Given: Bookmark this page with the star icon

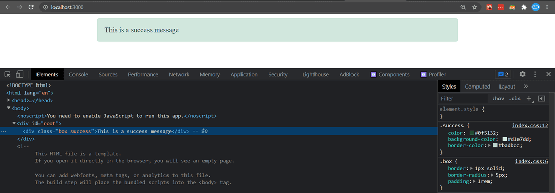Looking at the screenshot, I should tap(475, 7).
